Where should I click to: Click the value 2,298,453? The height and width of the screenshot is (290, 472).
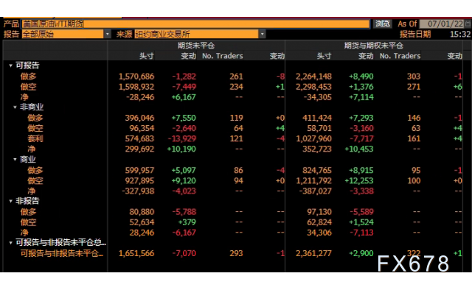click(313, 87)
